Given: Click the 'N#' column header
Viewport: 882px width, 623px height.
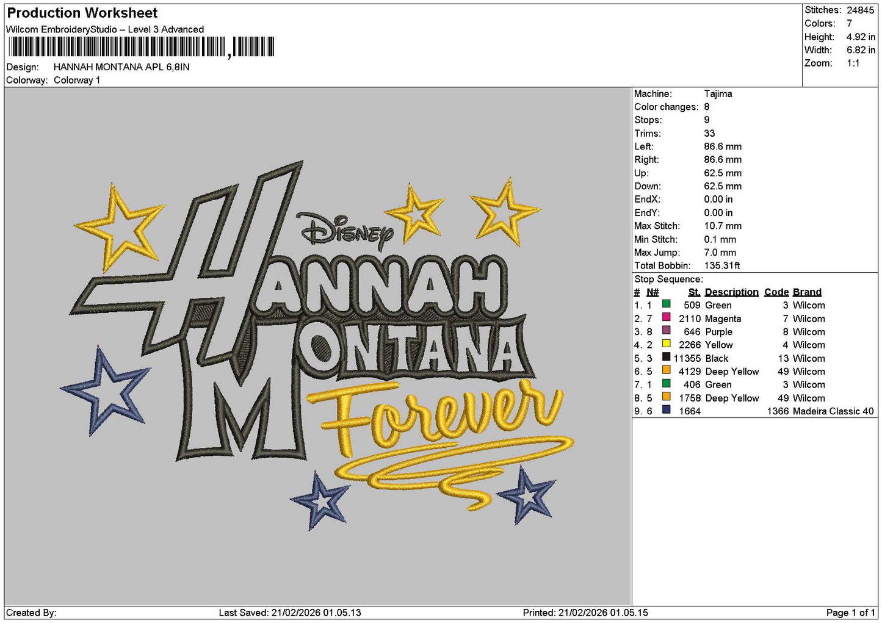Looking at the screenshot, I should point(652,292).
